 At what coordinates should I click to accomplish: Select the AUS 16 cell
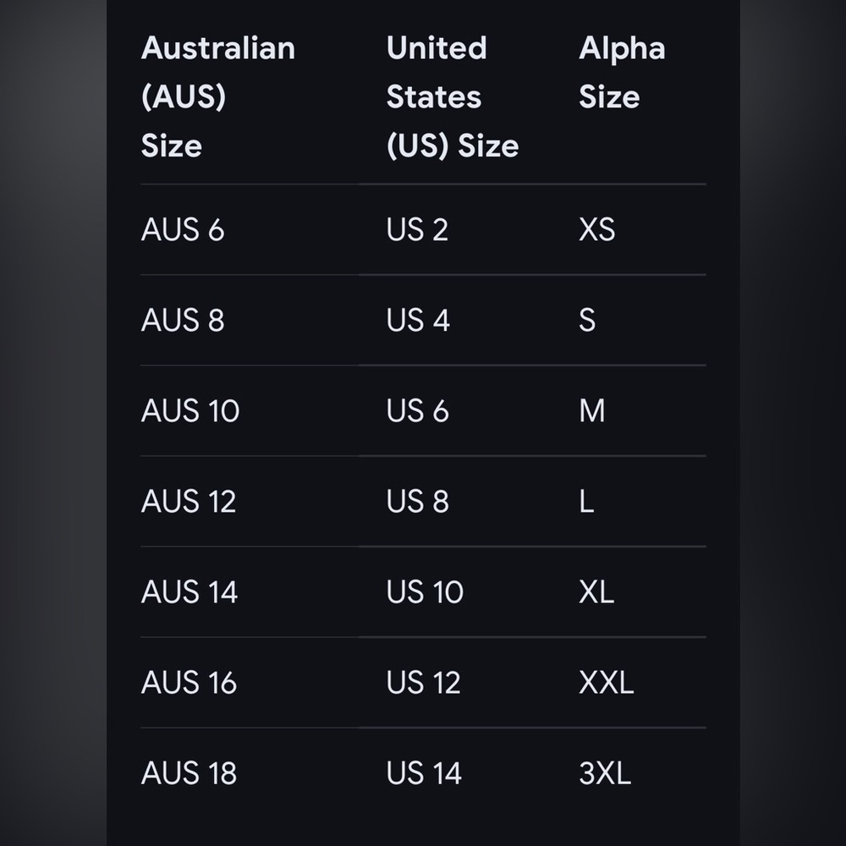[x=189, y=683]
